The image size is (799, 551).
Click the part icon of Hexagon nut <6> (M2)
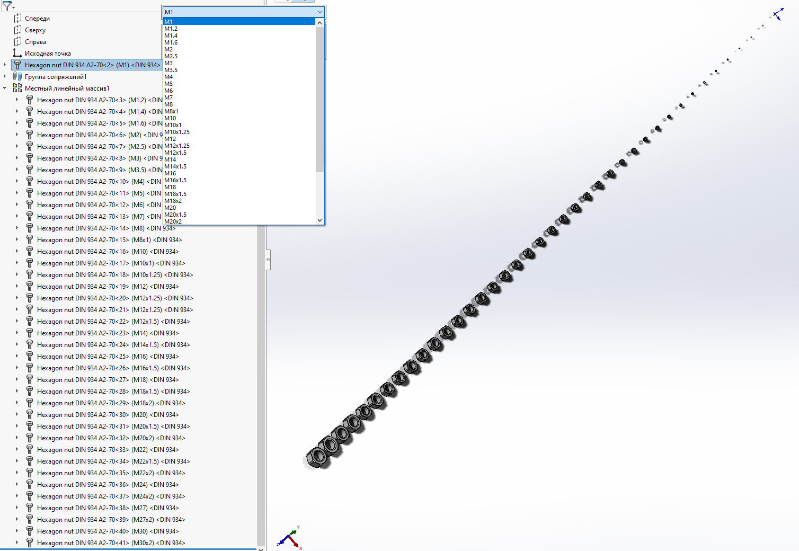coord(30,135)
